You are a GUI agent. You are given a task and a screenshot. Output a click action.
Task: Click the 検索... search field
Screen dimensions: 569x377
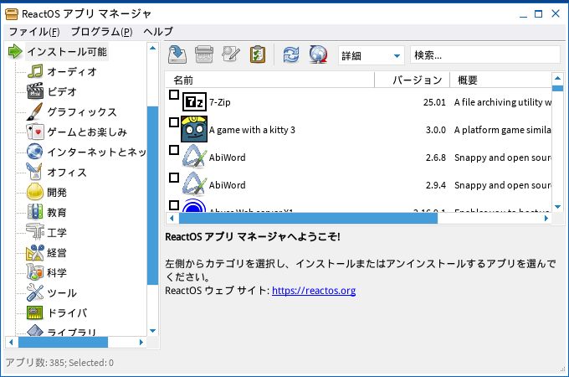(x=485, y=55)
